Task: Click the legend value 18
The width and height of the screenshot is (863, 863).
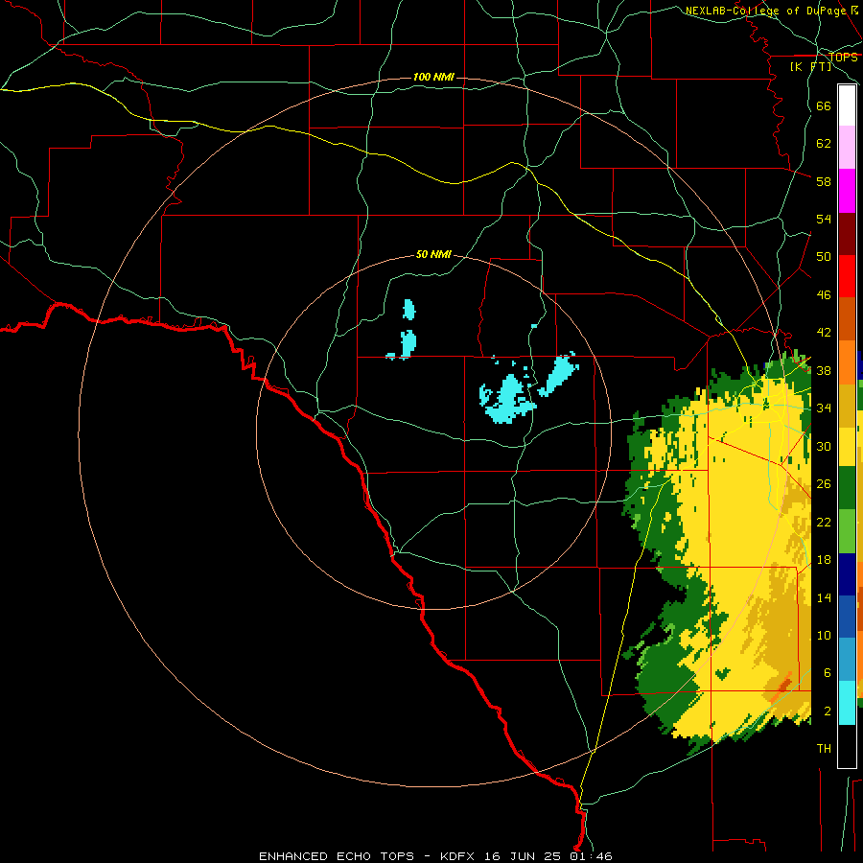Action: [824, 560]
